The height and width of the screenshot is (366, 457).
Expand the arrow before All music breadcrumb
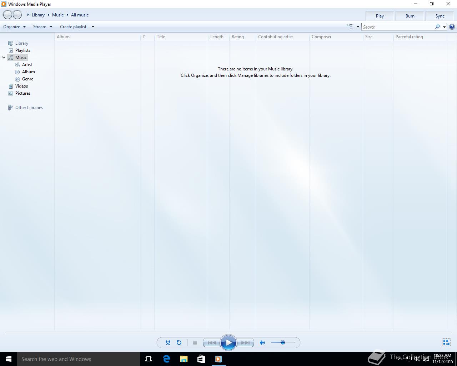tap(67, 15)
